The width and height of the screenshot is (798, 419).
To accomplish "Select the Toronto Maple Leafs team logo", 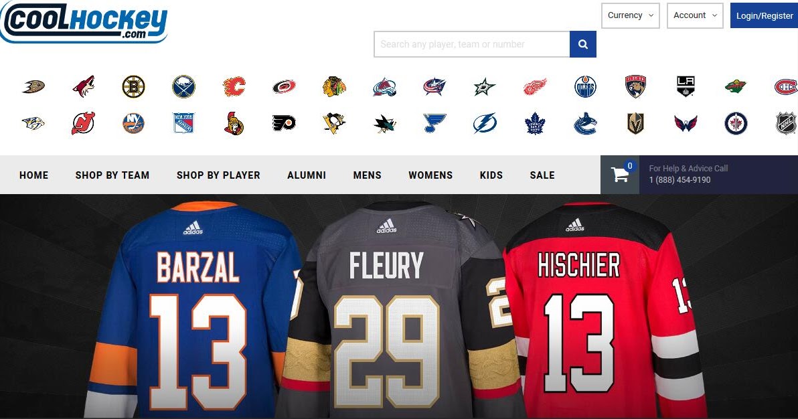I will pyautogui.click(x=534, y=124).
